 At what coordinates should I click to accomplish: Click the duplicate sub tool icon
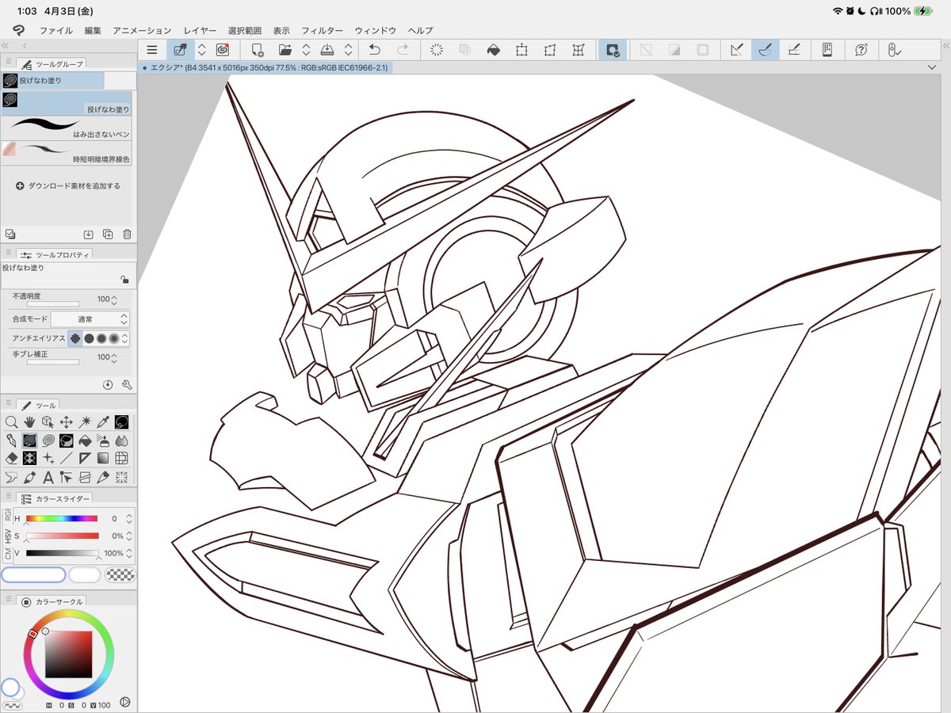coord(108,234)
